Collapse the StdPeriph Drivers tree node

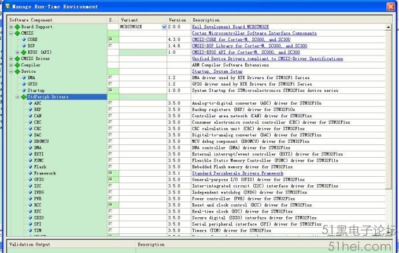pyautogui.click(x=17, y=97)
